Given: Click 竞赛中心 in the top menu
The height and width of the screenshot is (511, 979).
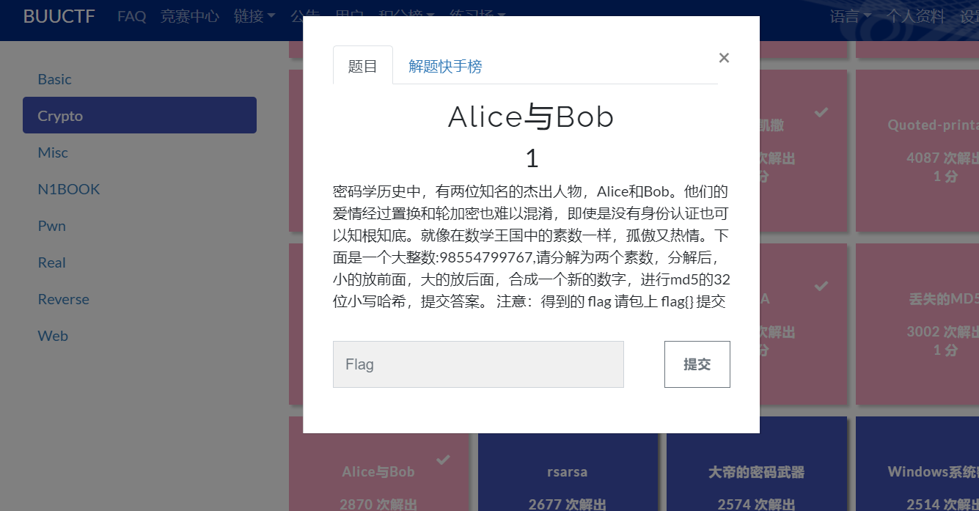Looking at the screenshot, I should [x=190, y=16].
